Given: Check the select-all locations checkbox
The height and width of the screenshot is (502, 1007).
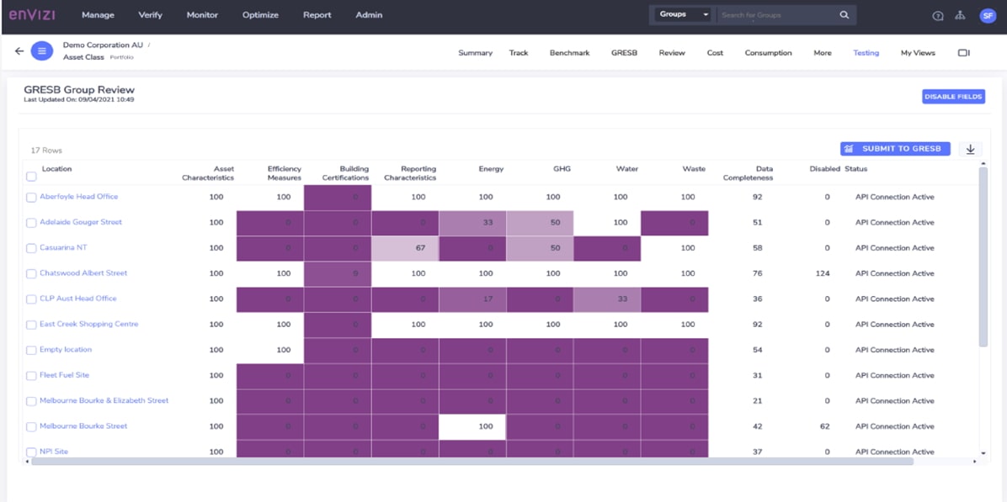Looking at the screenshot, I should [x=31, y=177].
